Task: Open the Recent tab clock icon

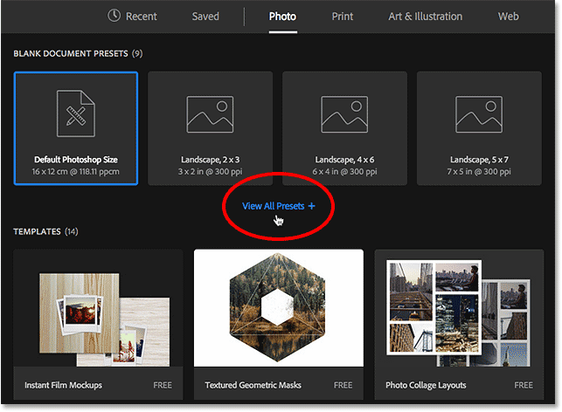Action: (x=114, y=16)
